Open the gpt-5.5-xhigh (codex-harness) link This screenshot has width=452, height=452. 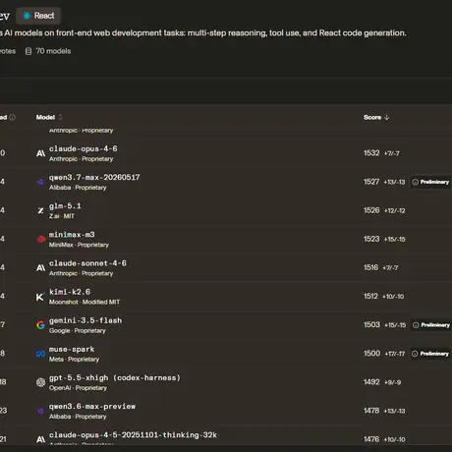(x=115, y=378)
